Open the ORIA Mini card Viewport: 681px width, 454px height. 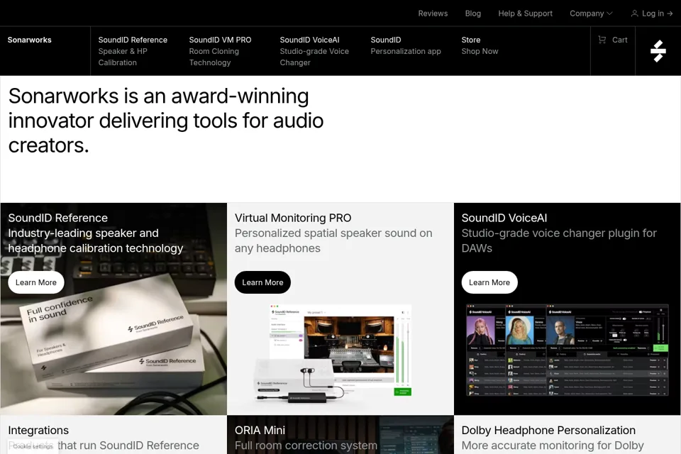[x=340, y=434]
